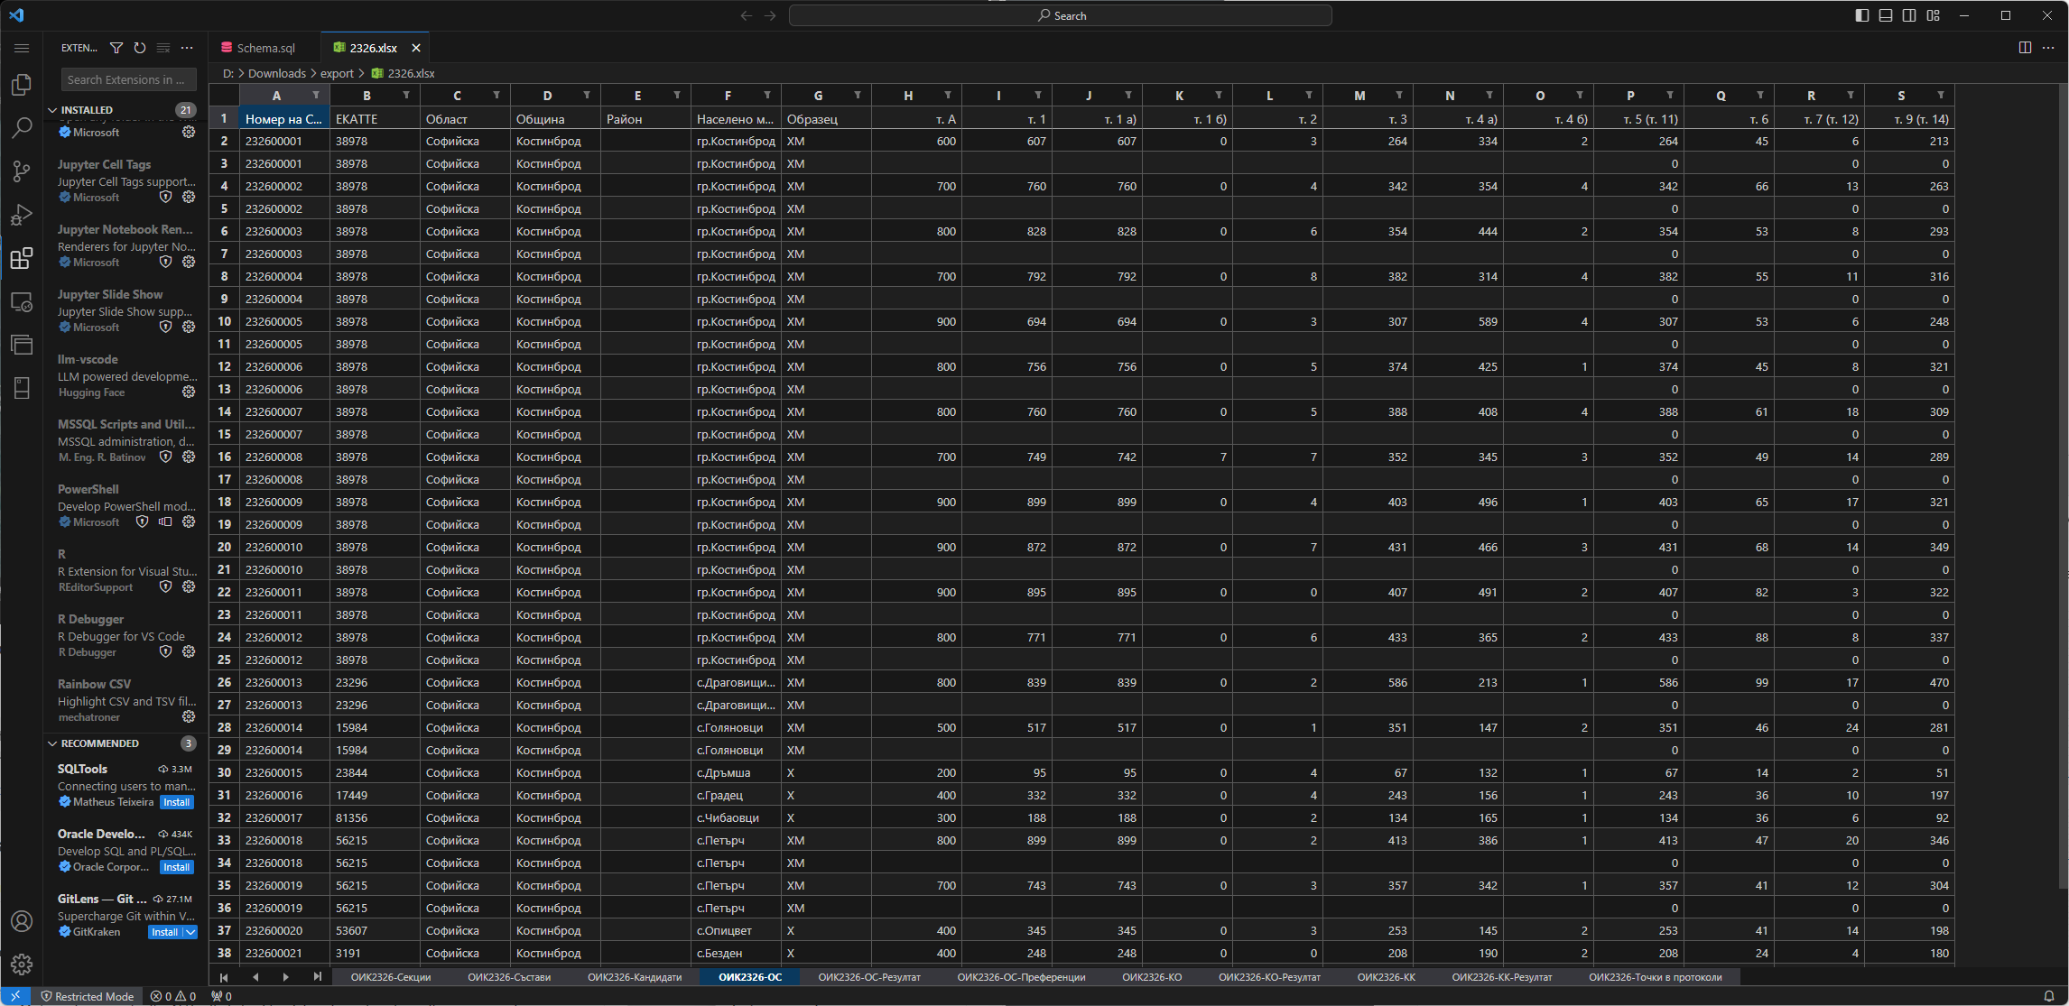This screenshot has width=2069, height=1006.
Task: Open filter dropdown for column D
Action: (x=587, y=95)
